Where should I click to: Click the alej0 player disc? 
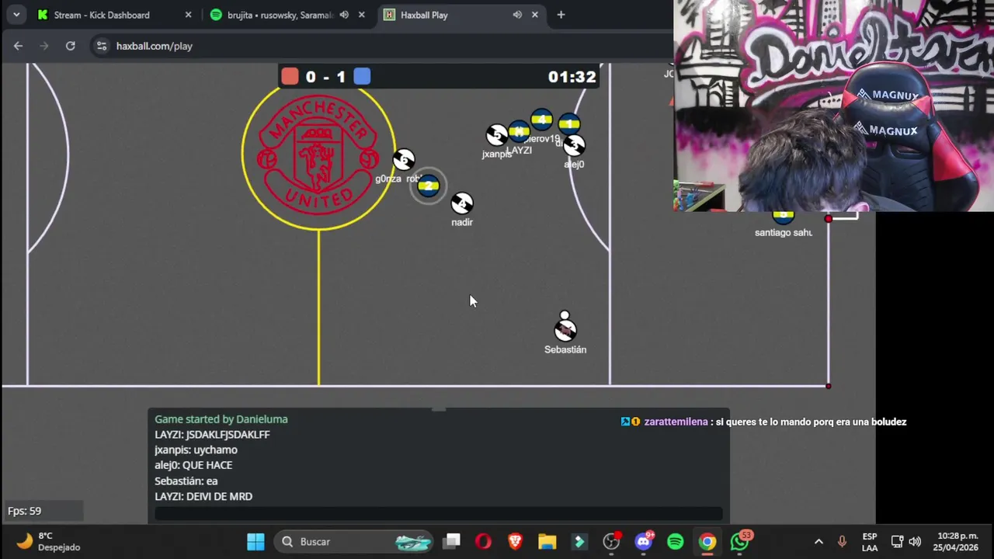(574, 145)
